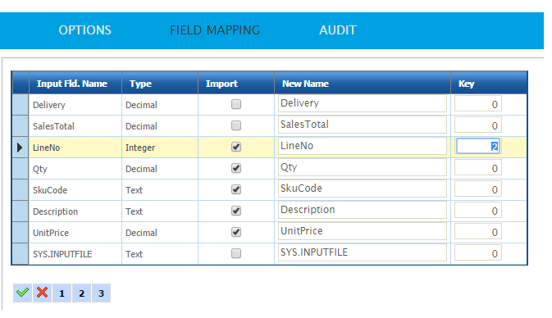Open the OPTIONS tab
The image size is (552, 318).
[x=84, y=30]
